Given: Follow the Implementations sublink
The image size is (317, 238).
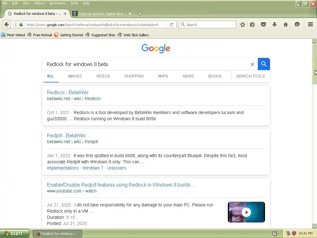Looking at the screenshot, I should coord(63,168).
